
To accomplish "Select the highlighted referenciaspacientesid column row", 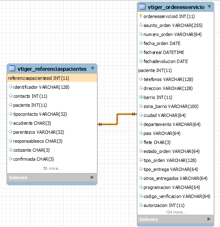I will (x=52, y=78).
